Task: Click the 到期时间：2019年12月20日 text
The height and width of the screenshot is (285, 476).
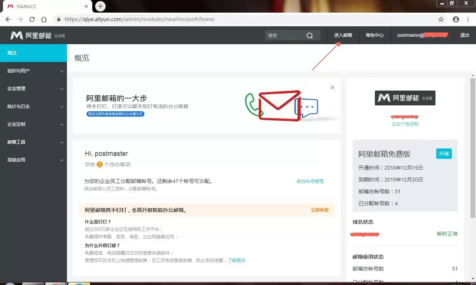Action: pyautogui.click(x=390, y=180)
